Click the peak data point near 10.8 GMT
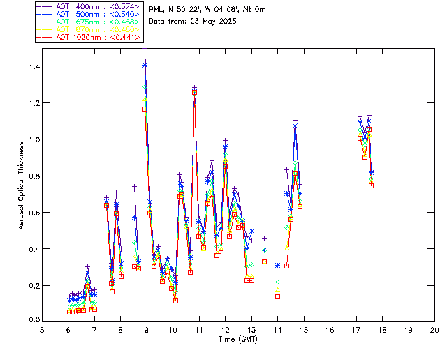This screenshot has width=447, height=357. point(194,89)
